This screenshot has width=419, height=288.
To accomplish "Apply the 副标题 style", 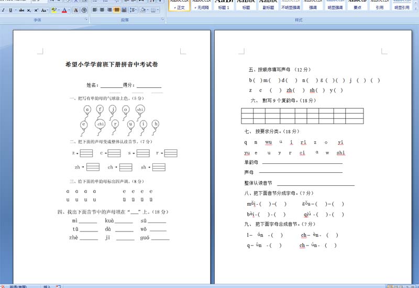I will [268, 5].
